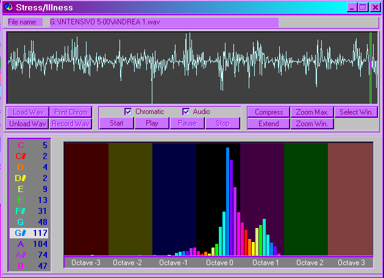Enable the Chromatic checkbox

tap(128, 112)
